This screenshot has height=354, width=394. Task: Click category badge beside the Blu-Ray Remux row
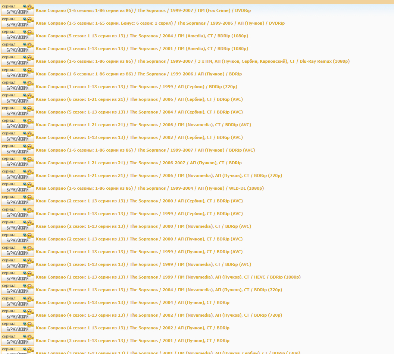17,61
